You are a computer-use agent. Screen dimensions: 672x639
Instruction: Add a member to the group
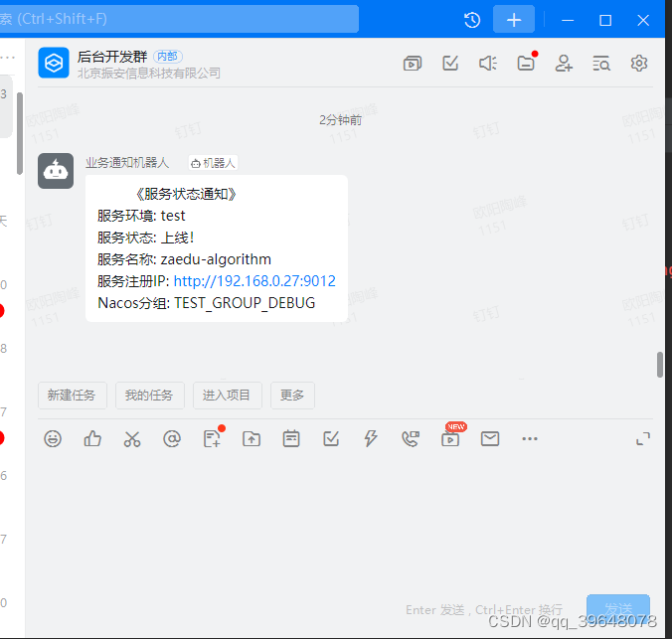[x=564, y=64]
